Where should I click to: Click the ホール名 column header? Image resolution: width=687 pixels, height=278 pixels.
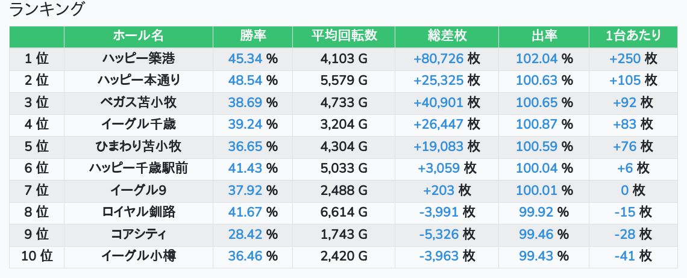(138, 36)
